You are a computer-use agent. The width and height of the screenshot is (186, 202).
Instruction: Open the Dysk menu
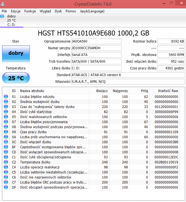pos(58,11)
